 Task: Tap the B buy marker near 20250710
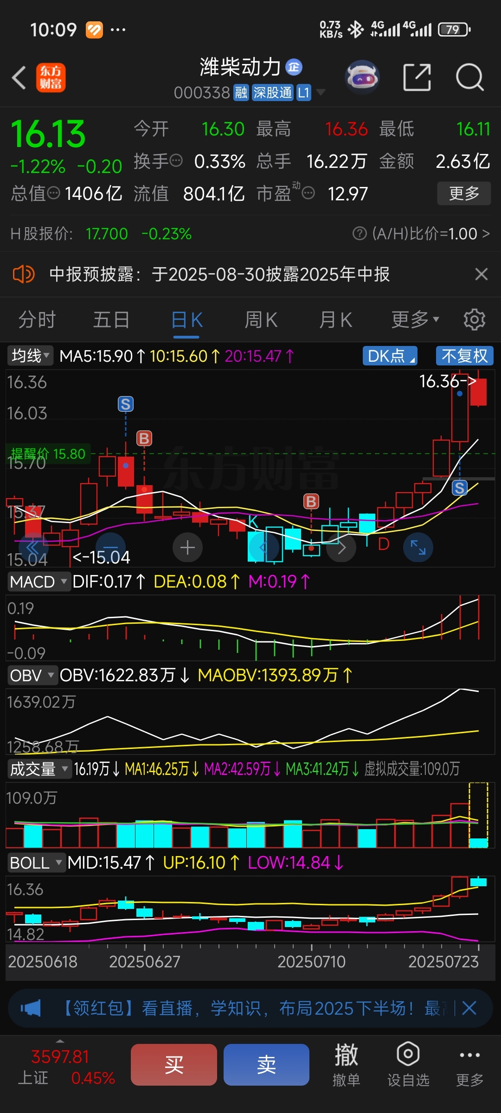click(x=311, y=501)
